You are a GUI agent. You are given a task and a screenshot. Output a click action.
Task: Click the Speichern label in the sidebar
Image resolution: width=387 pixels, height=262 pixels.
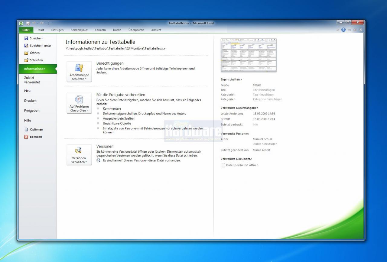pos(37,38)
